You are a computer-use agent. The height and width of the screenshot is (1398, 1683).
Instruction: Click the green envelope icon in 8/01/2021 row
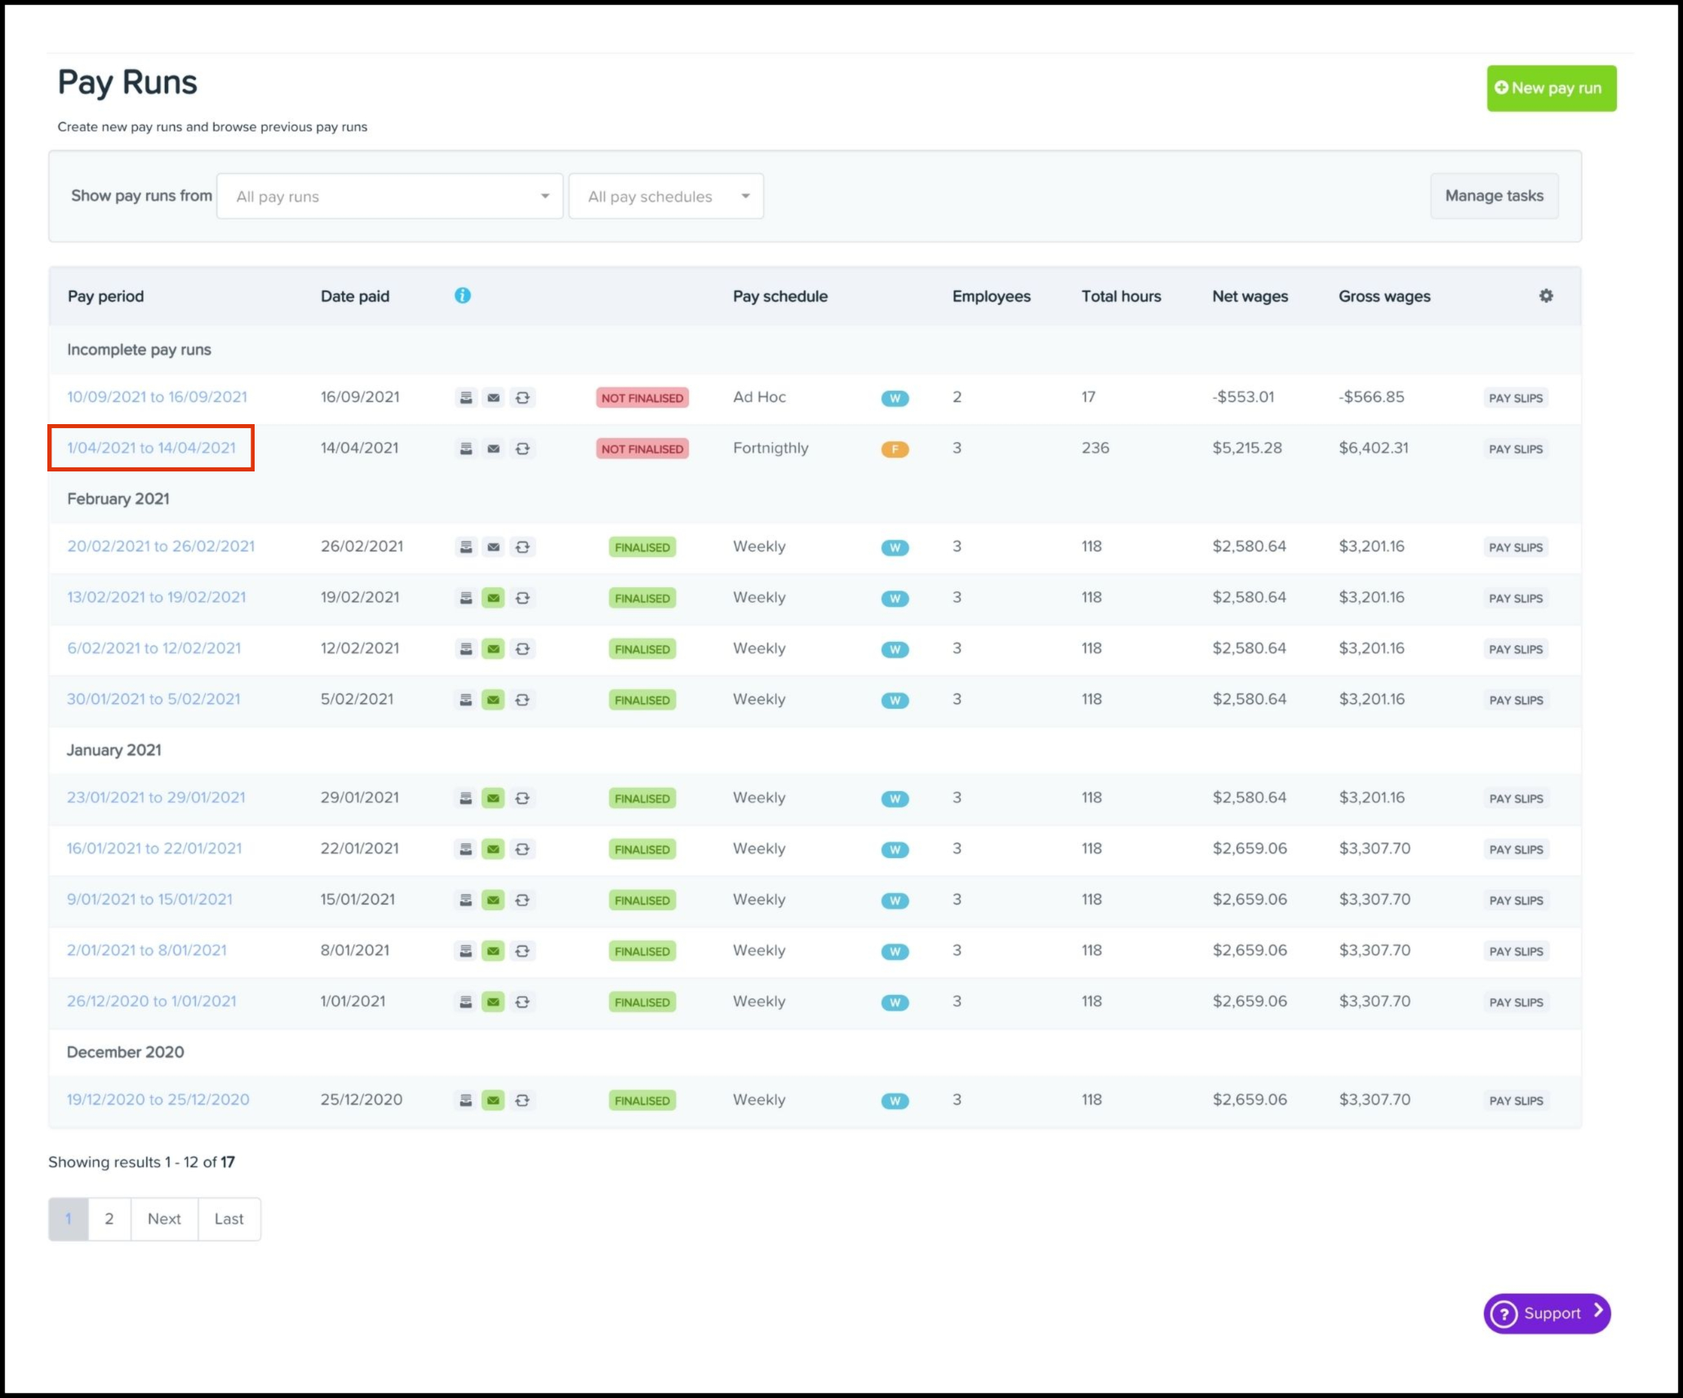494,951
